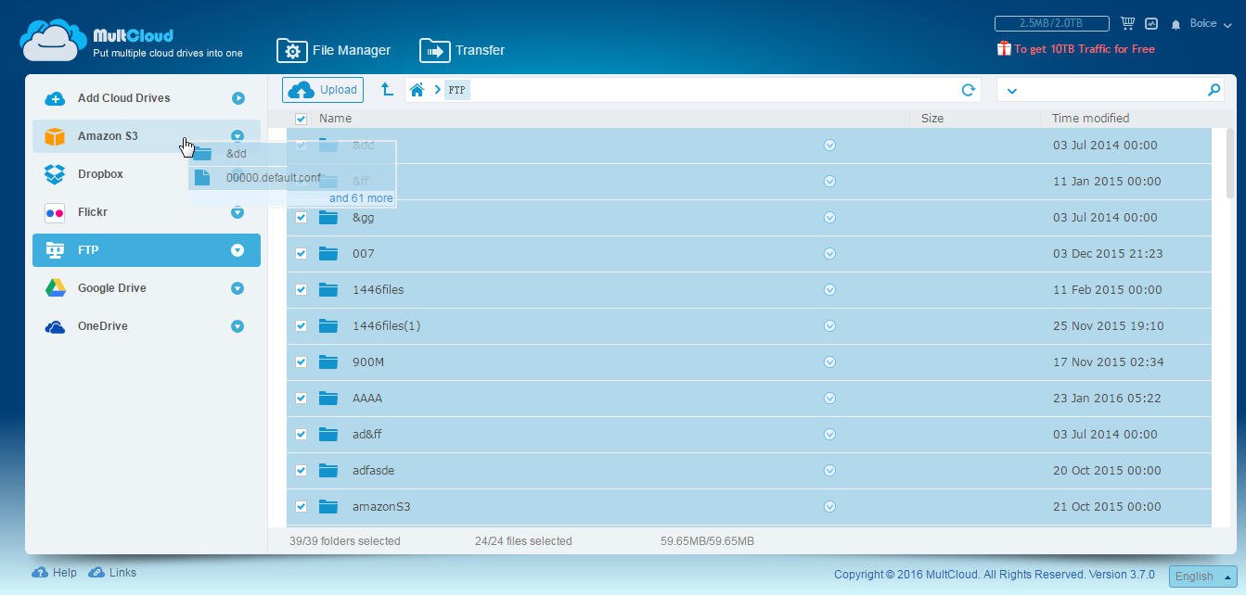The width and height of the screenshot is (1246, 596).
Task: Open the English language selector
Action: [1202, 576]
